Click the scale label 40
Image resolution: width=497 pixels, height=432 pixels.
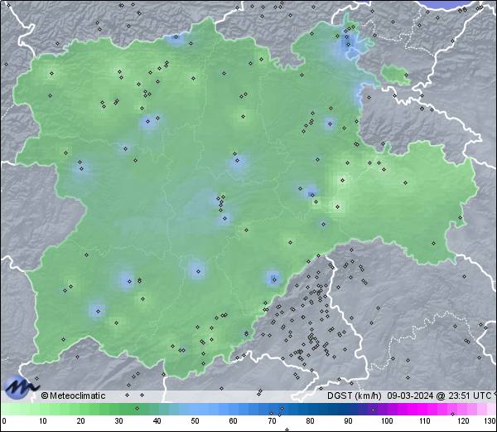[x=157, y=421]
